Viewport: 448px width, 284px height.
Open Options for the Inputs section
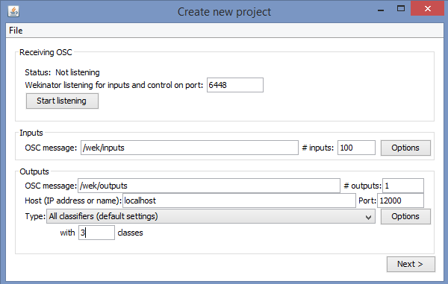click(x=405, y=148)
